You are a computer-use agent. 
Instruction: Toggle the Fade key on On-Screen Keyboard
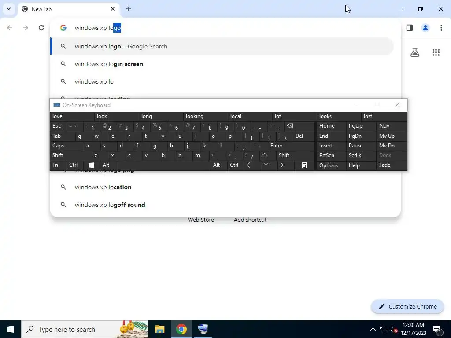392,165
